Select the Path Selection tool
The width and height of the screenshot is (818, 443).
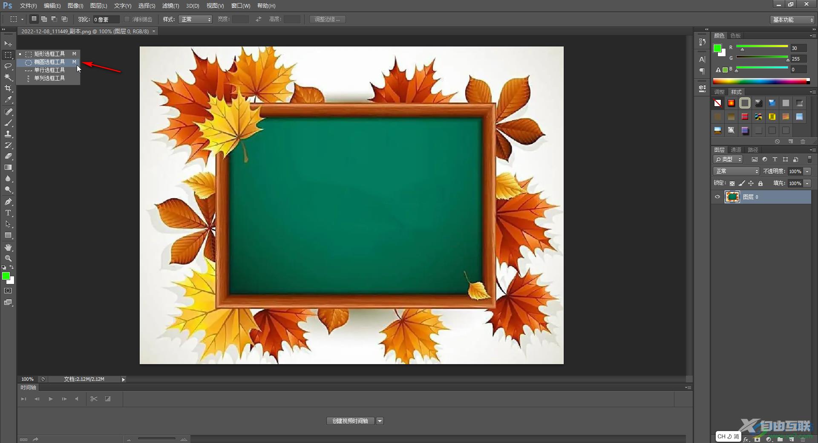[x=8, y=224]
